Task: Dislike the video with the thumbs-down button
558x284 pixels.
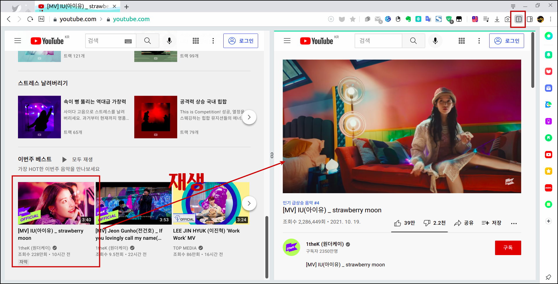Action: pyautogui.click(x=434, y=223)
